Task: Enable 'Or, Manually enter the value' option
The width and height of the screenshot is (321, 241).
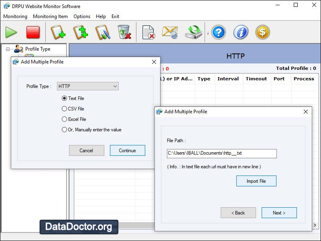Action: pyautogui.click(x=64, y=129)
